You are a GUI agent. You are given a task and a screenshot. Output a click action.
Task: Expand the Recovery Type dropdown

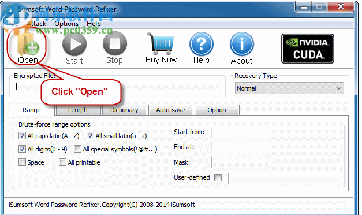point(289,88)
